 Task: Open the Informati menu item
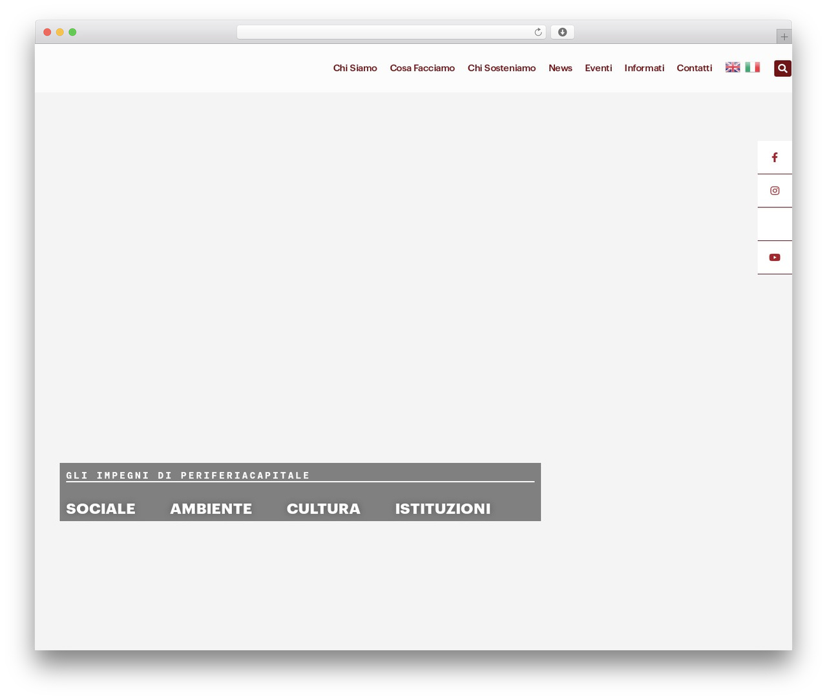point(644,68)
